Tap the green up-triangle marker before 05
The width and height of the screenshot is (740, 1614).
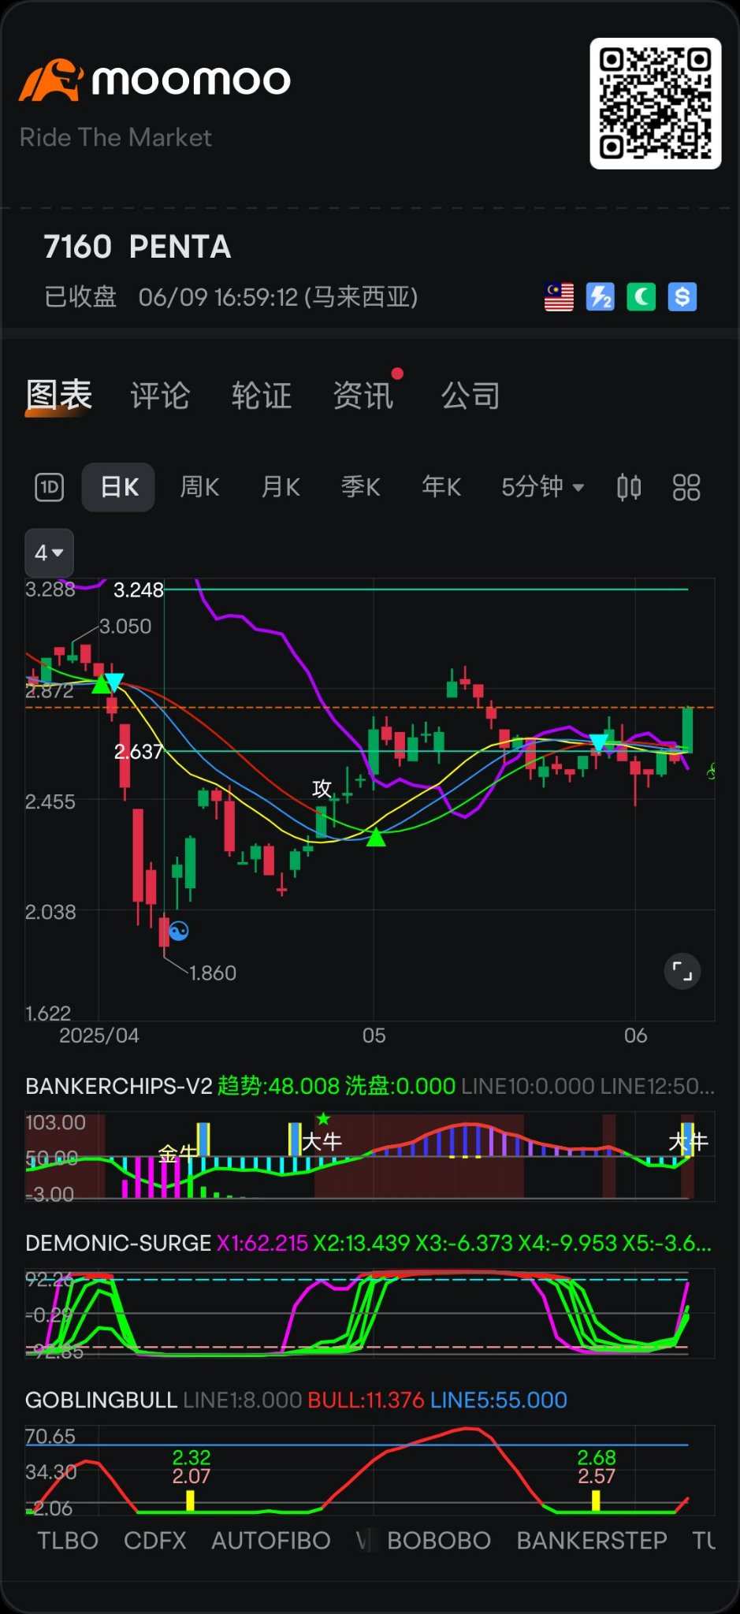[x=377, y=837]
